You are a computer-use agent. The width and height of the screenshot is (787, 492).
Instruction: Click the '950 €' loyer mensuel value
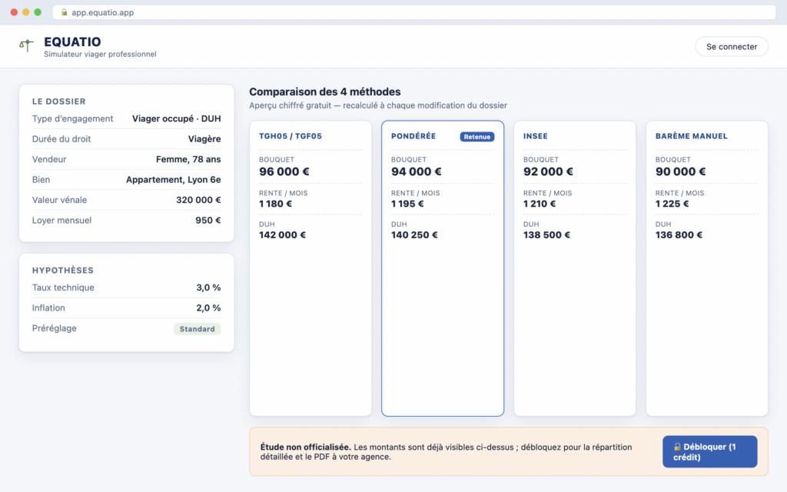pyautogui.click(x=208, y=221)
